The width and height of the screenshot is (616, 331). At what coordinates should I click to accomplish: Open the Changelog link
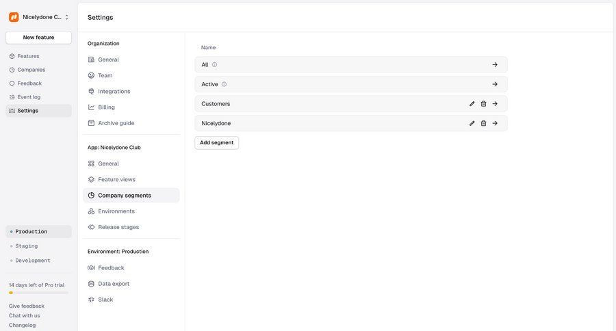22,325
